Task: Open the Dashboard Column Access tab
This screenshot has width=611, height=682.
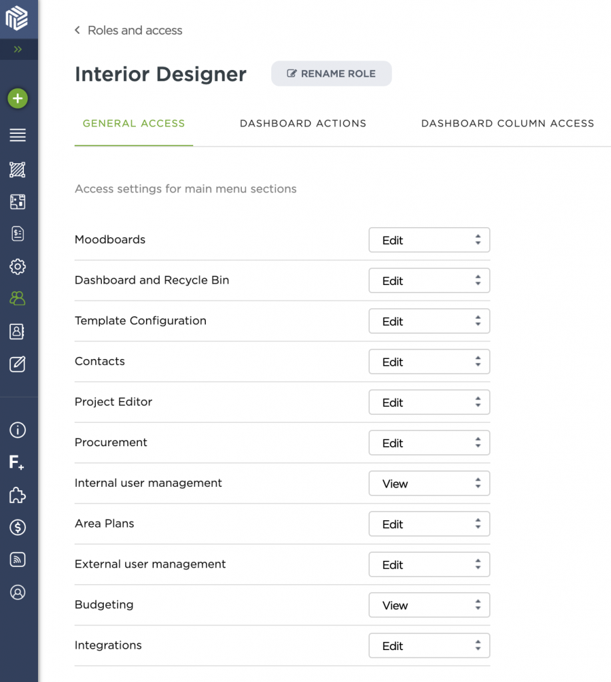Action: pos(507,123)
